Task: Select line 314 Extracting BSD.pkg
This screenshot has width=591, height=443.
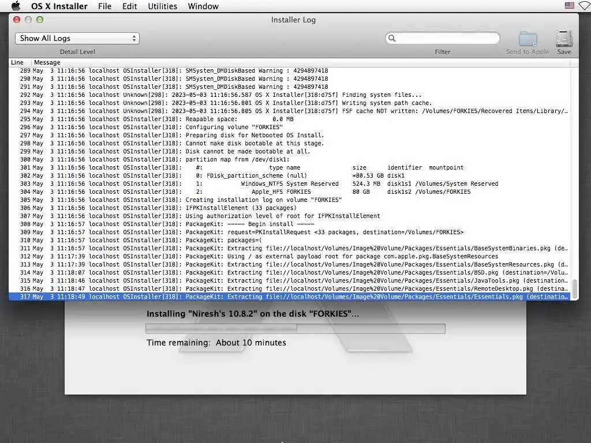Action: point(290,273)
